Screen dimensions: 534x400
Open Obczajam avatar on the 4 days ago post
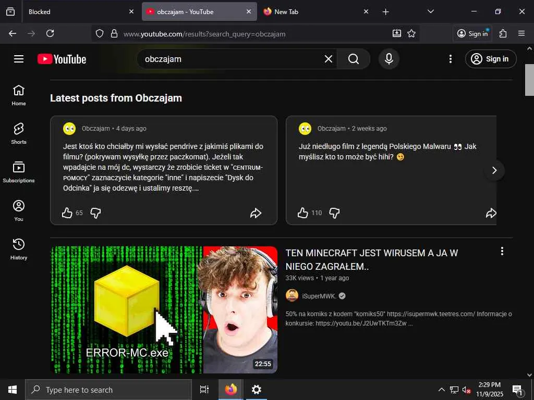point(69,129)
